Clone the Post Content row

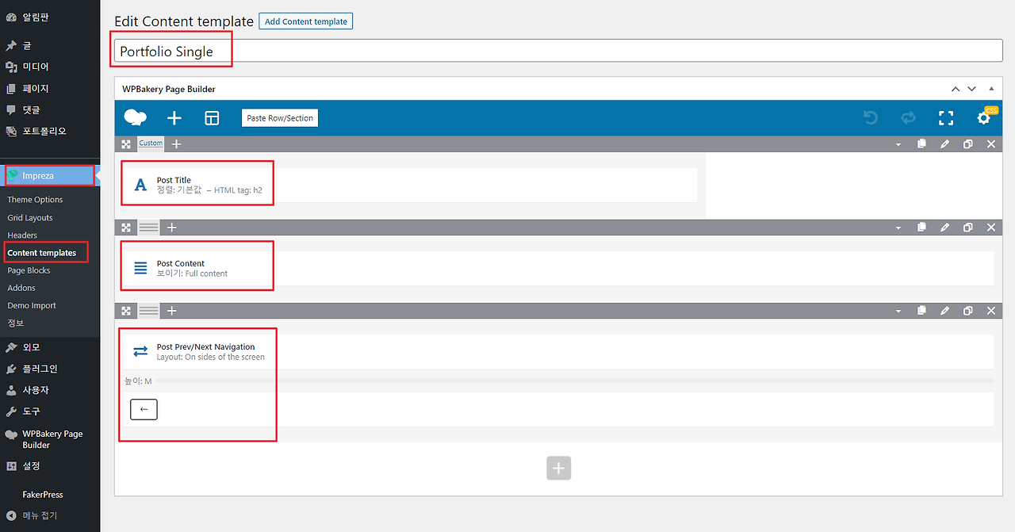point(967,228)
